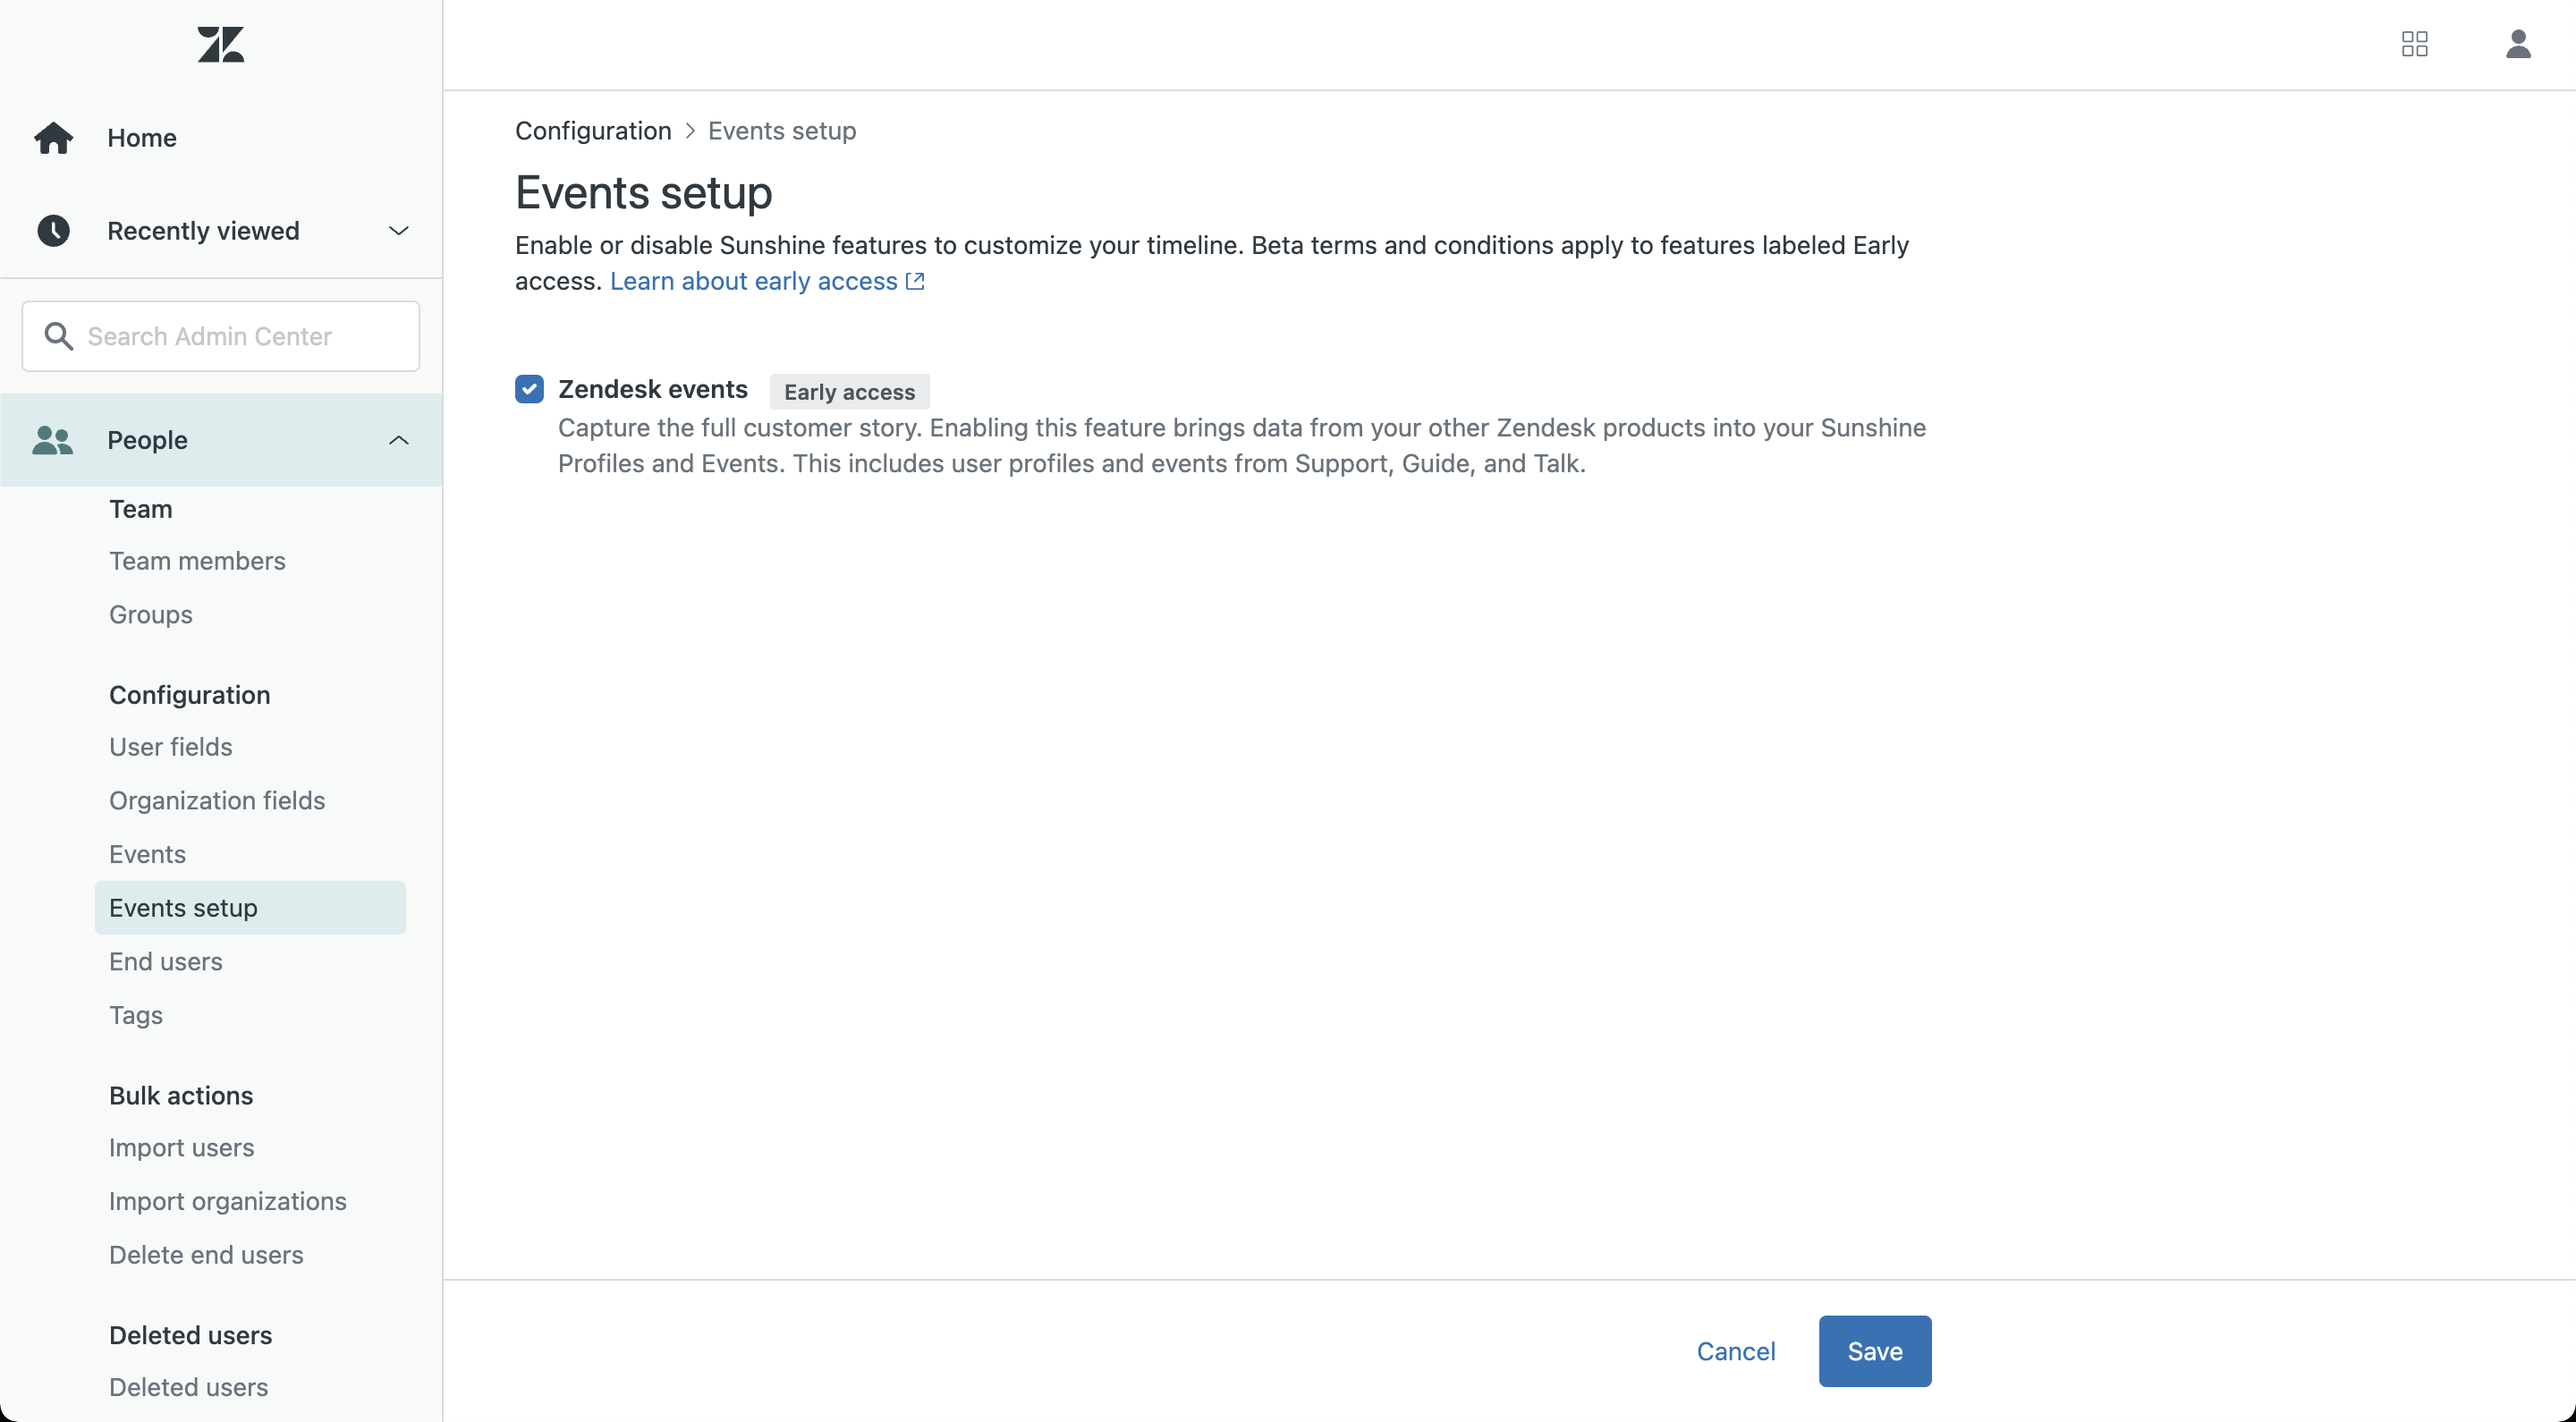Screen dimensions: 2576x1422
Task: Click the Home house icon
Action: coord(54,138)
